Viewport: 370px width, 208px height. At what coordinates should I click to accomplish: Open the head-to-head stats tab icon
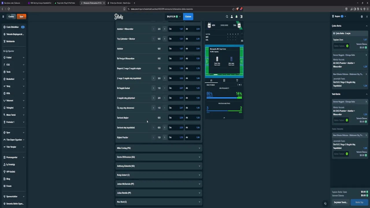pos(211,80)
